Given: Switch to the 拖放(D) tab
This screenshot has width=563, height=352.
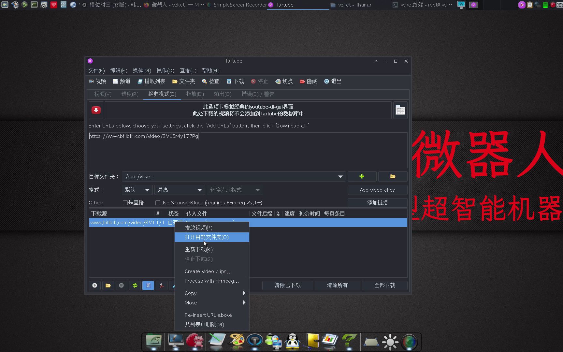Looking at the screenshot, I should 195,94.
